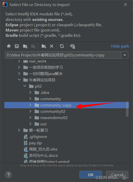Create a new folder with toolbar icon
This screenshot has height=182, width=133.
click(x=44, y=46)
